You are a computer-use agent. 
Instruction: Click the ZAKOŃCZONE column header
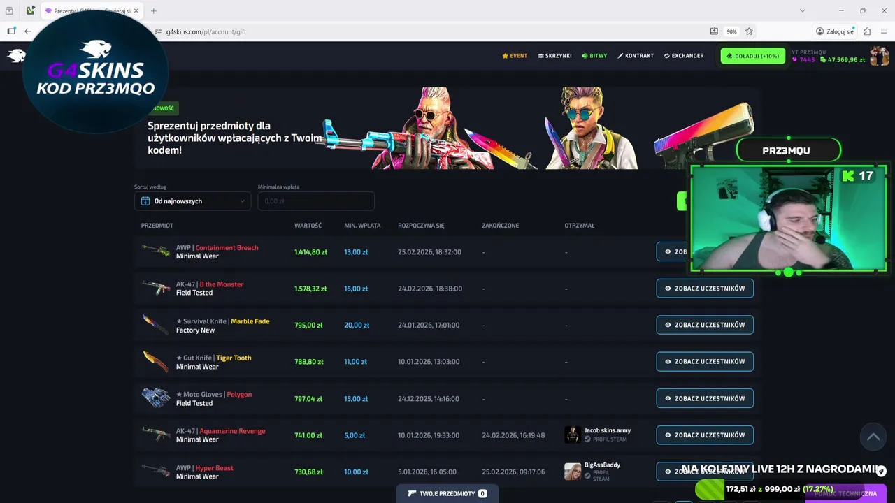click(500, 226)
